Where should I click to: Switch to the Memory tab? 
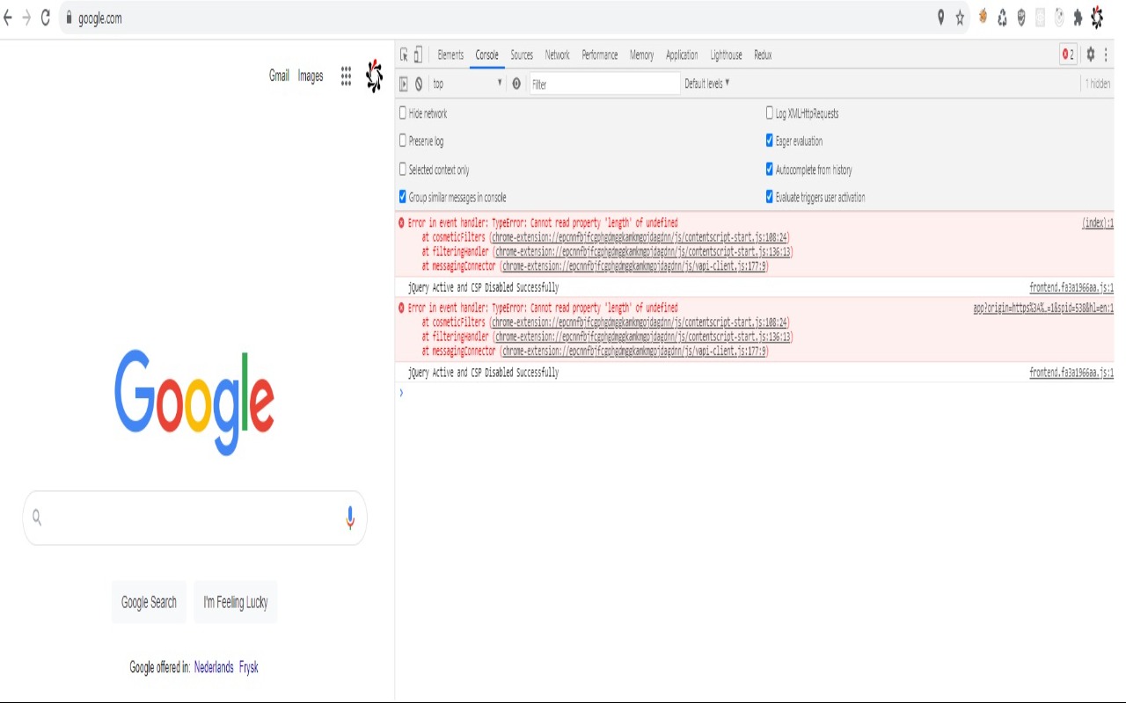642,54
